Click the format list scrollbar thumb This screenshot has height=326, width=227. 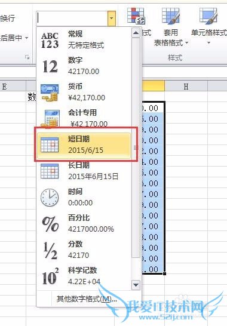136,147
